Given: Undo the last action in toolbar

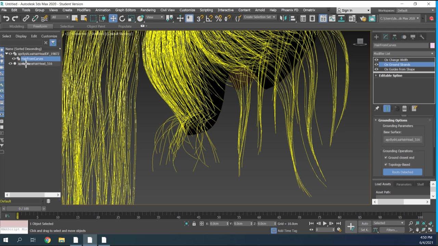Looking at the screenshot, I should point(6,18).
